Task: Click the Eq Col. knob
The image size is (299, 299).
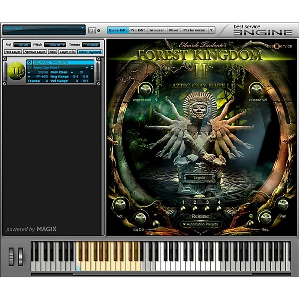Action: 141,218
